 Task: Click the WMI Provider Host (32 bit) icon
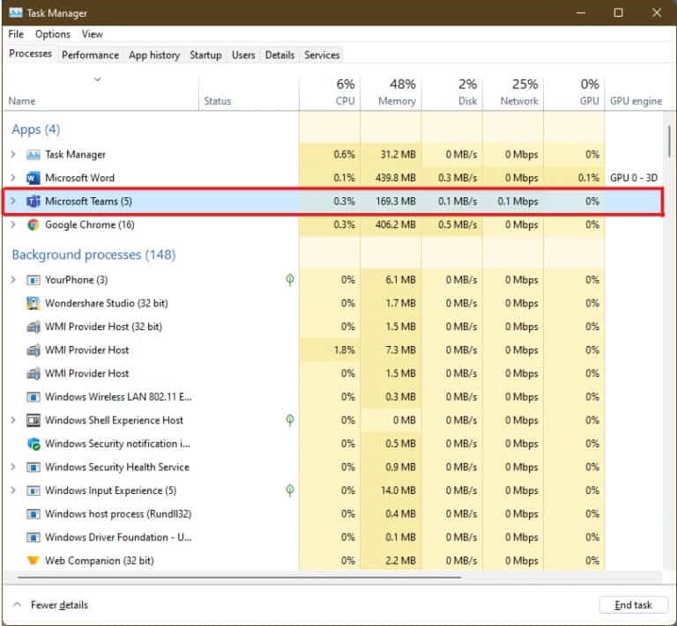click(33, 327)
